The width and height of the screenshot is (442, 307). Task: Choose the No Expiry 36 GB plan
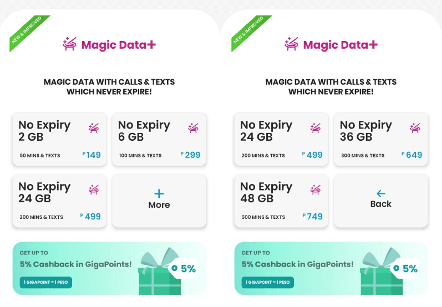[381, 139]
